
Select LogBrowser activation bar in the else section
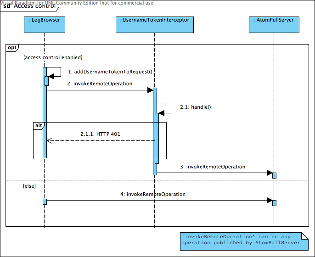tap(45, 201)
